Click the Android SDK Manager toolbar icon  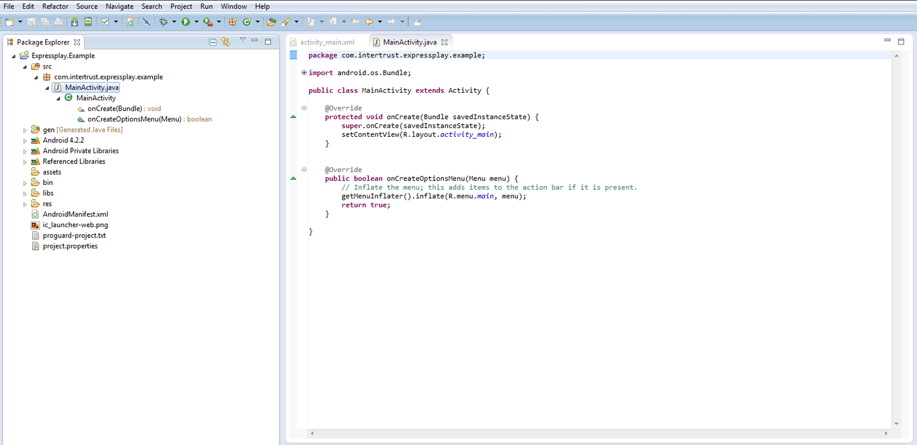coord(75,22)
